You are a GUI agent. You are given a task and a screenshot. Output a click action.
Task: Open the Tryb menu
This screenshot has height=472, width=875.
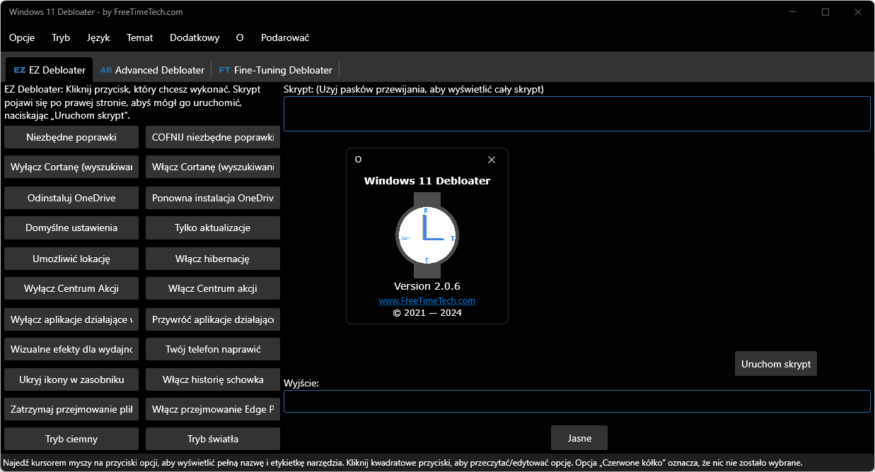61,37
